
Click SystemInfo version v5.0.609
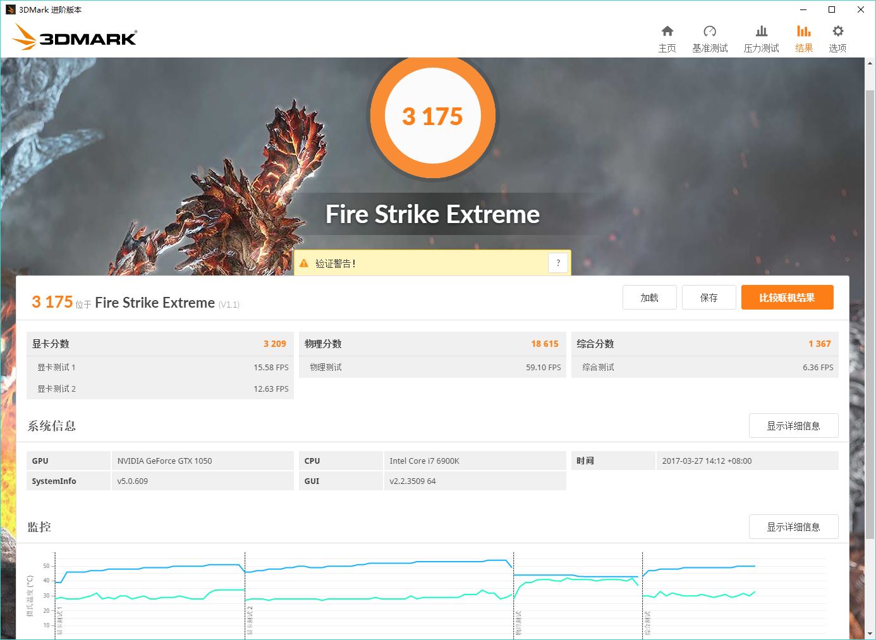[132, 481]
